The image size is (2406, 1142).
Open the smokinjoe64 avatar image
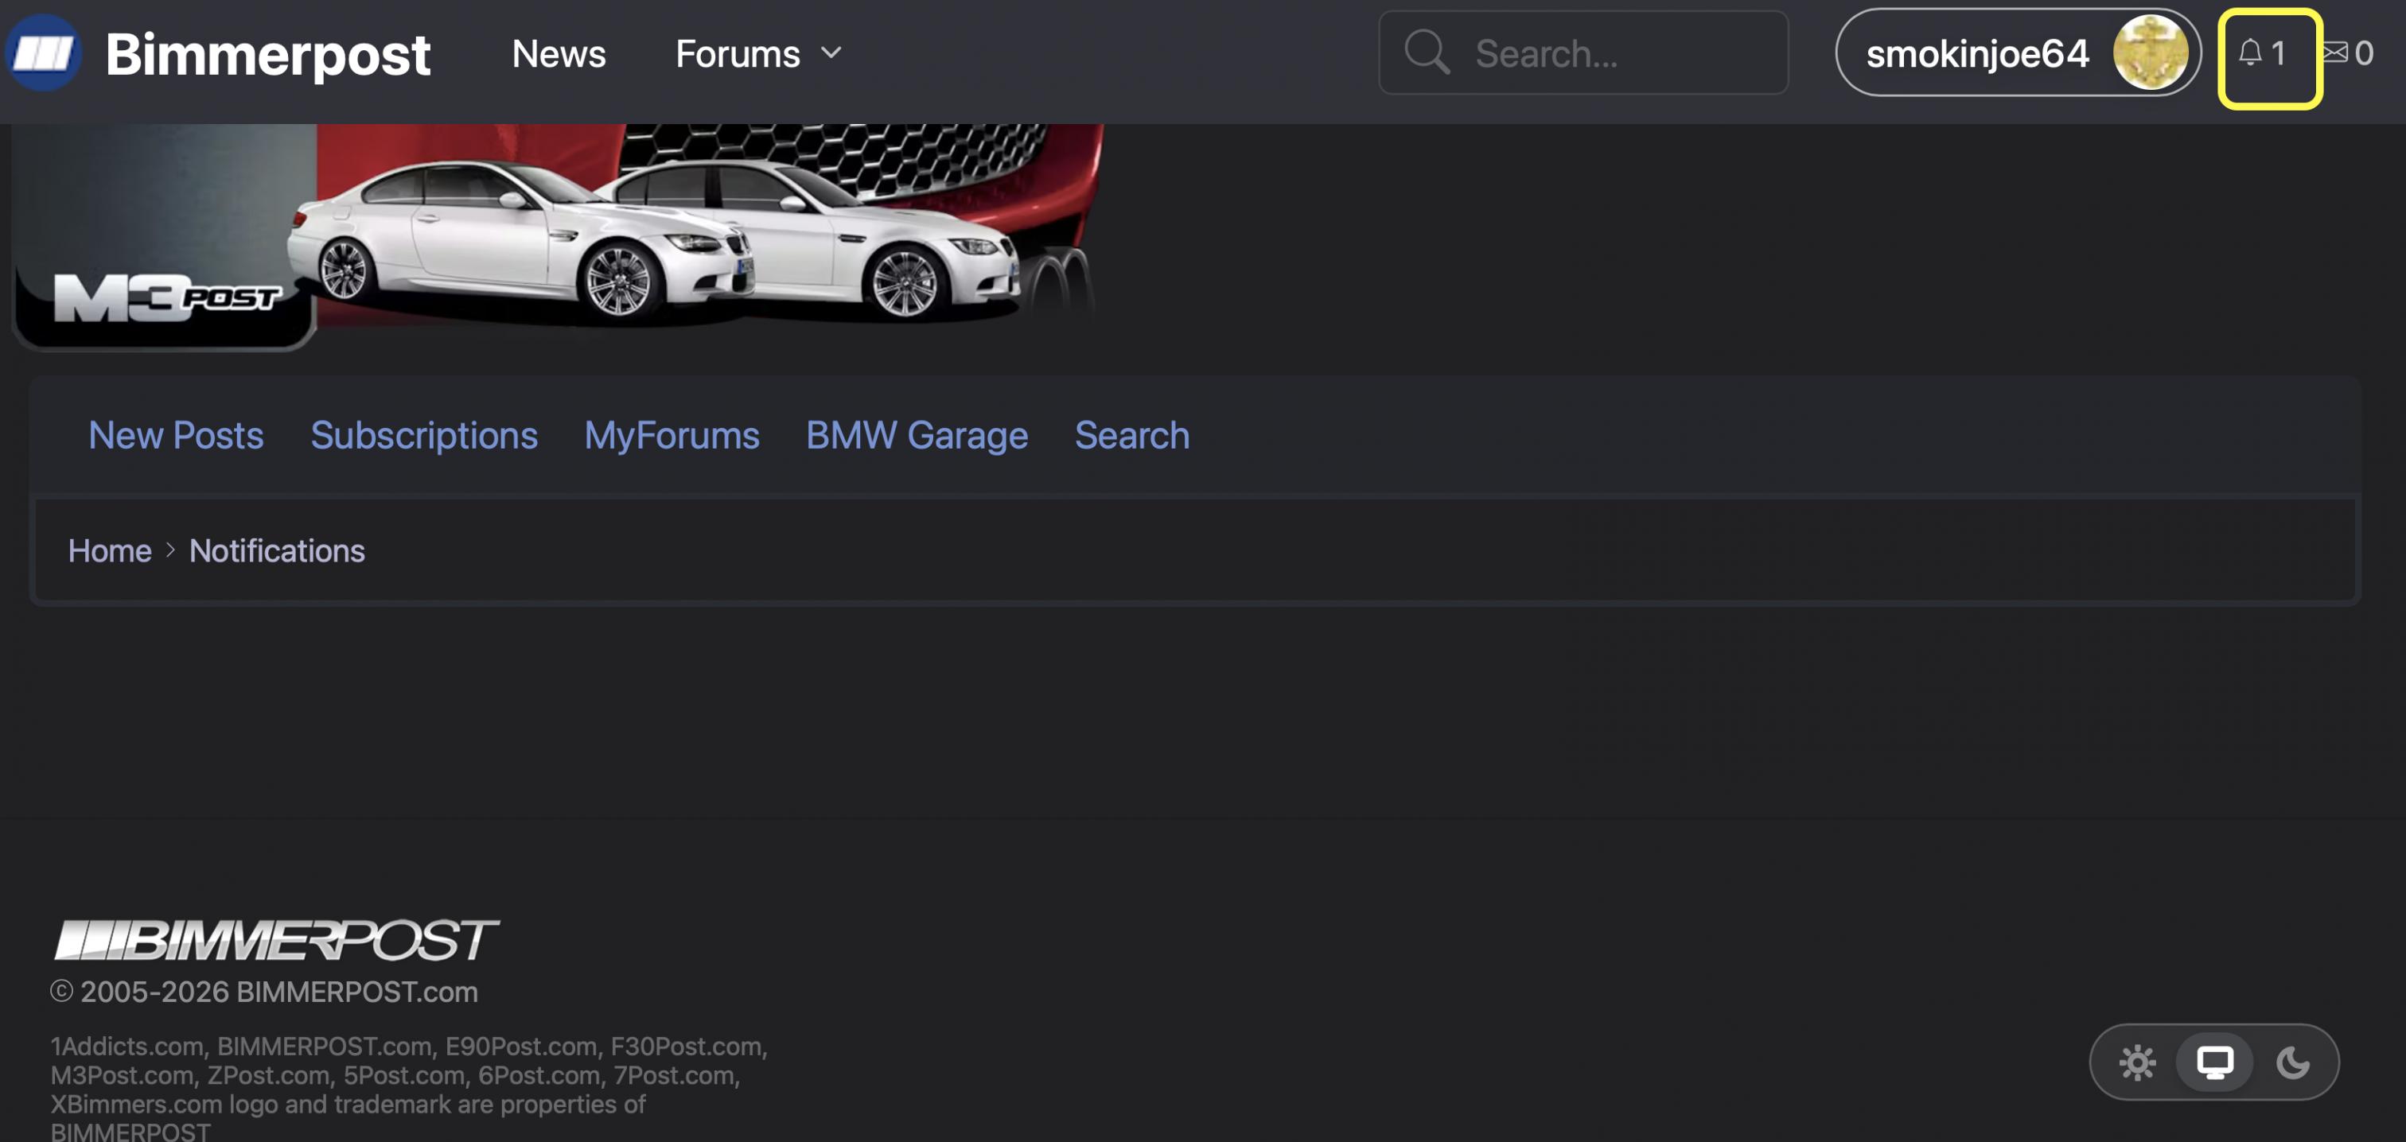tap(2150, 52)
